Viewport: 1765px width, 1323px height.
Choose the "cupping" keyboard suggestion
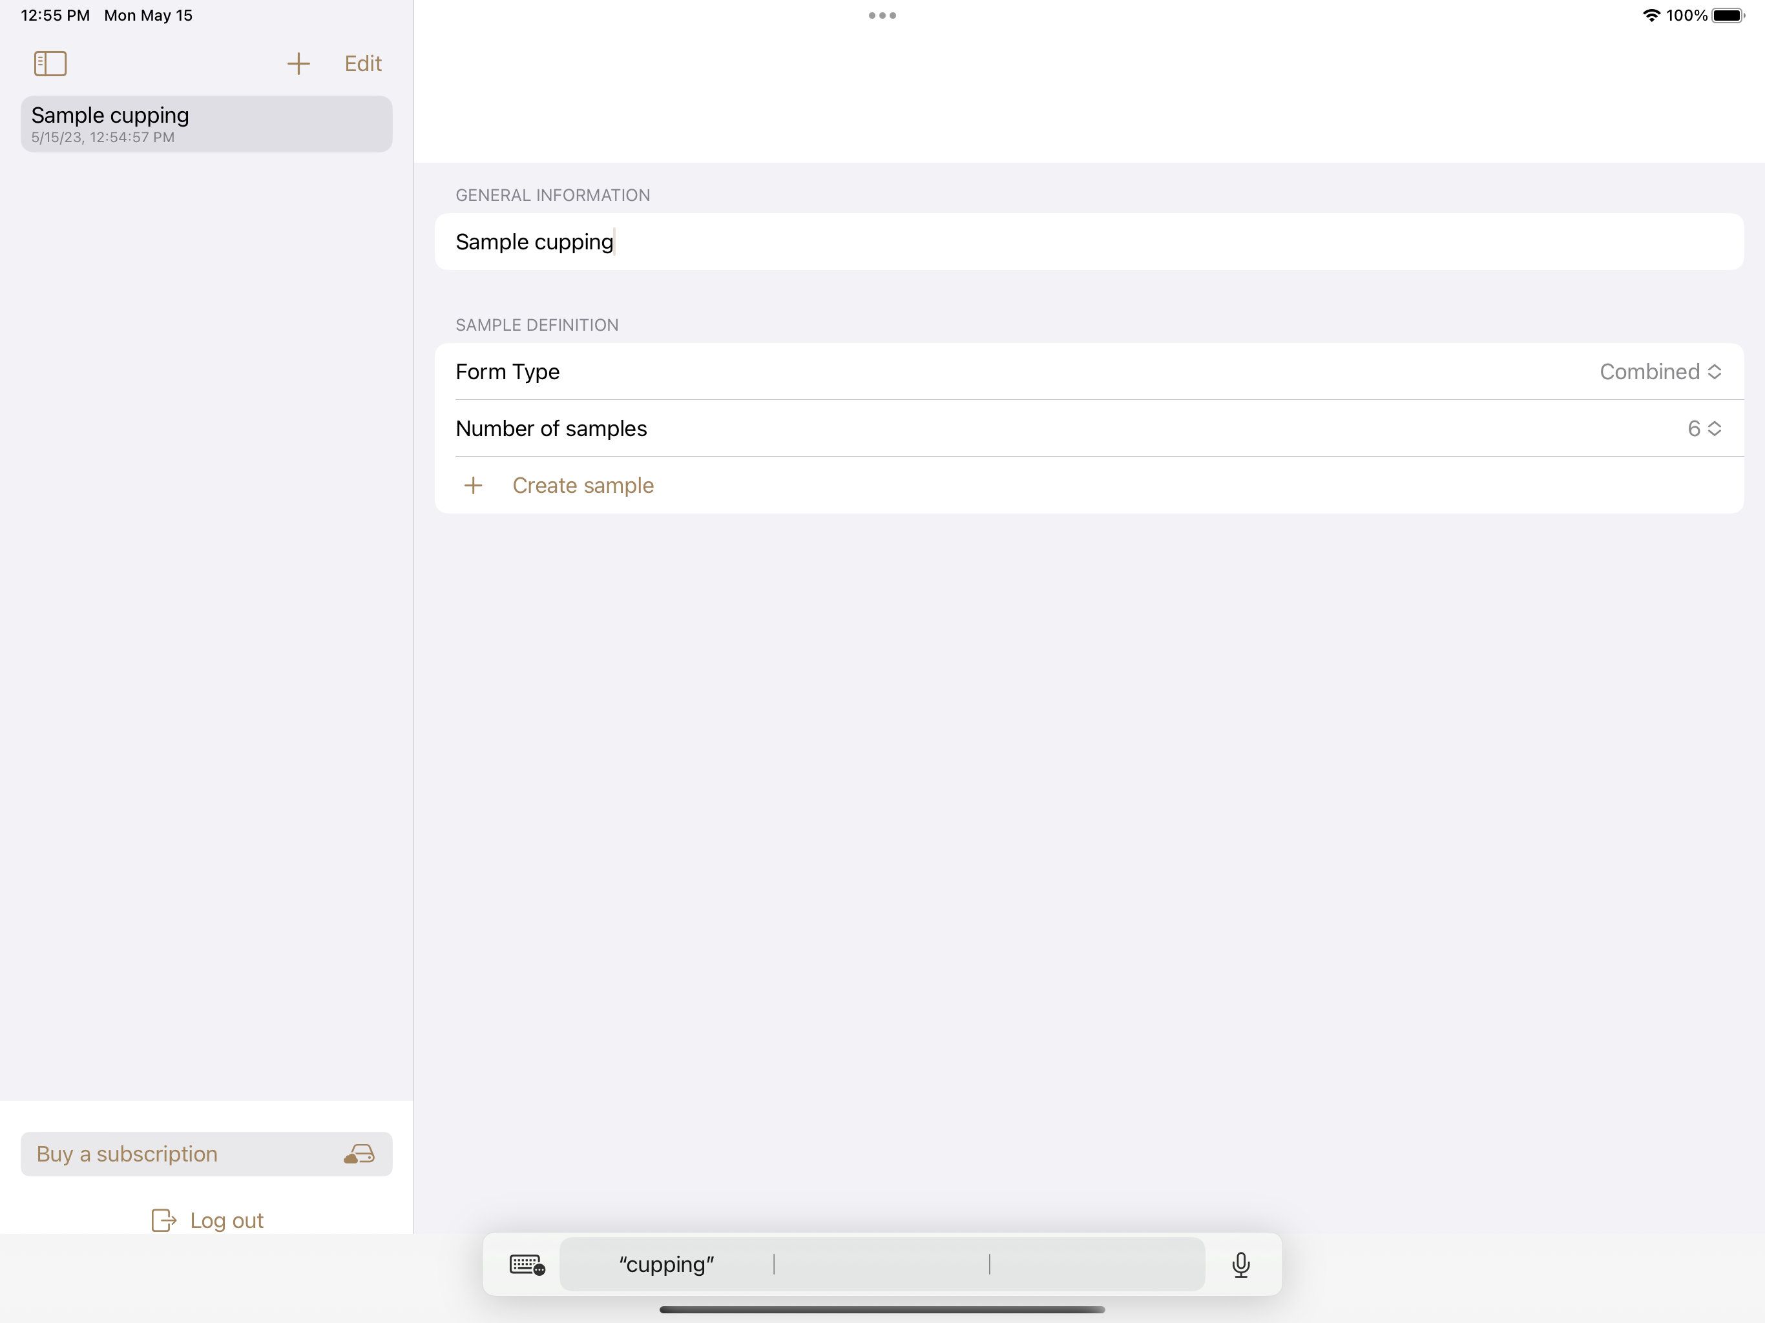[x=666, y=1265]
